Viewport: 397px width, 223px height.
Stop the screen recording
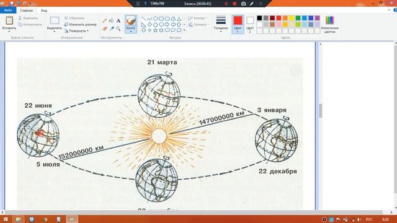tap(234, 4)
